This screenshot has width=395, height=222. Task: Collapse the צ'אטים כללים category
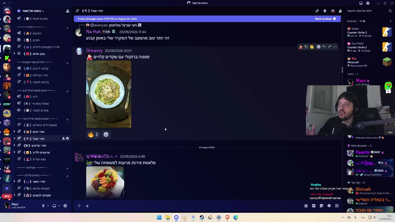[34, 175]
